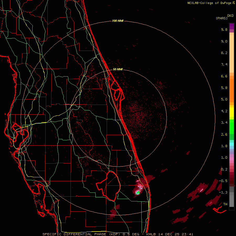
Task: Click the -1.3 value on the scale
Action: pyautogui.click(x=223, y=192)
